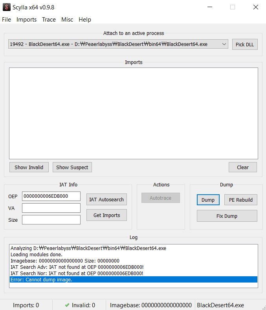
Task: Open the Trace menu
Action: 49,20
